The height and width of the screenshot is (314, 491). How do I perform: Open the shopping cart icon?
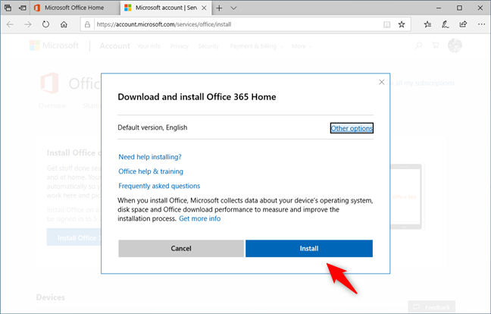click(x=435, y=46)
